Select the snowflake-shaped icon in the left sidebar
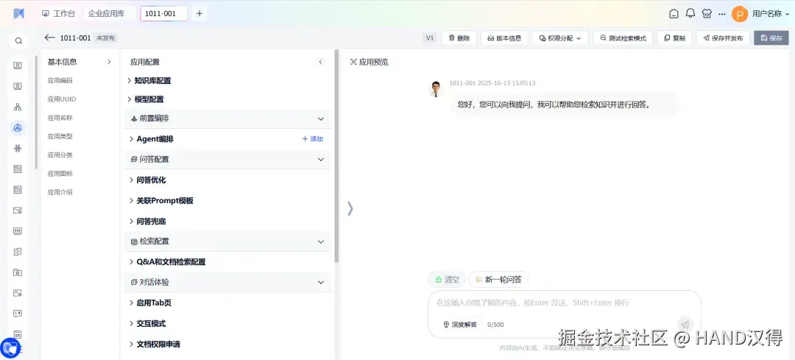Image resolution: width=795 pixels, height=360 pixels. pyautogui.click(x=18, y=149)
